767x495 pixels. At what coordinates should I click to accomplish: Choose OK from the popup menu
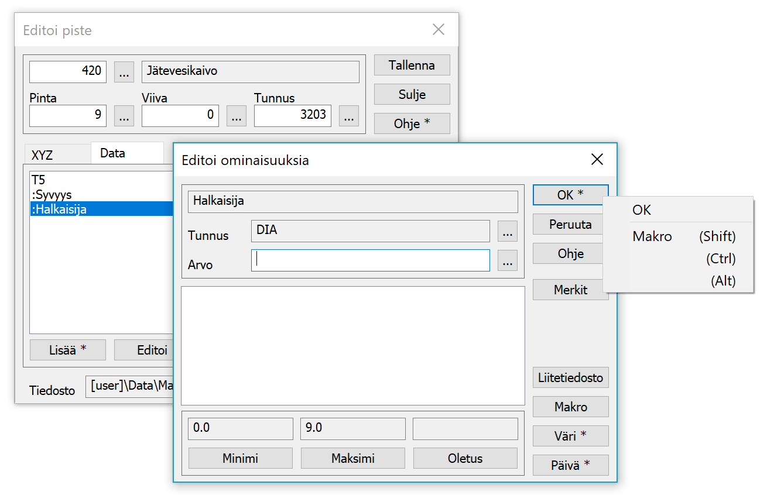tap(642, 210)
